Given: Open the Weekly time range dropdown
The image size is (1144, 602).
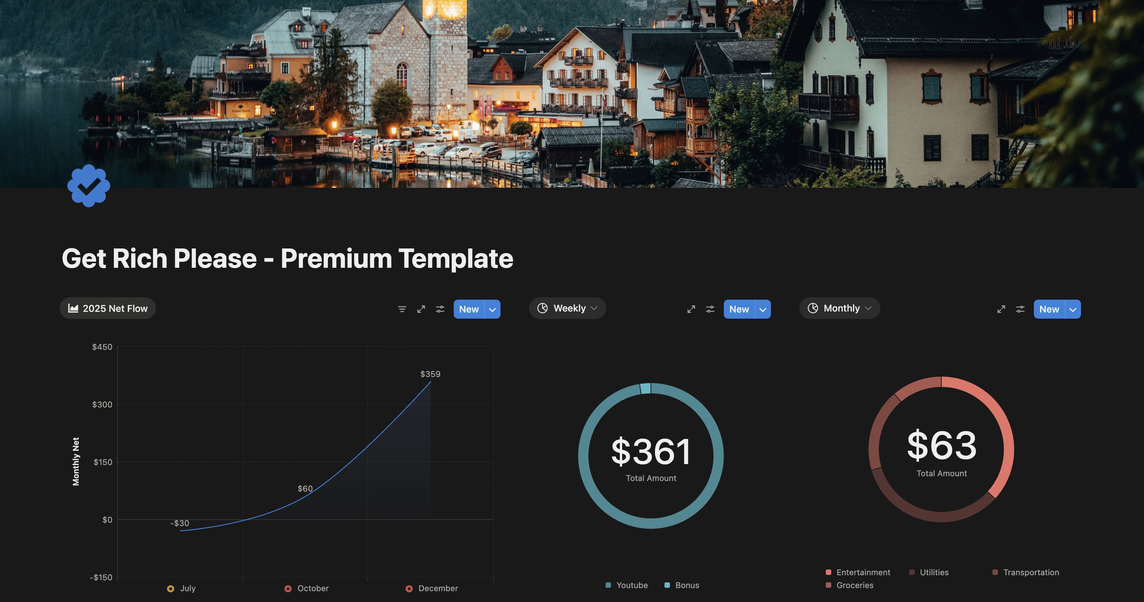Looking at the screenshot, I should (x=567, y=308).
